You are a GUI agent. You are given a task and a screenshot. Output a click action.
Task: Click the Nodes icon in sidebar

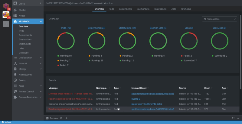coord(15,16)
